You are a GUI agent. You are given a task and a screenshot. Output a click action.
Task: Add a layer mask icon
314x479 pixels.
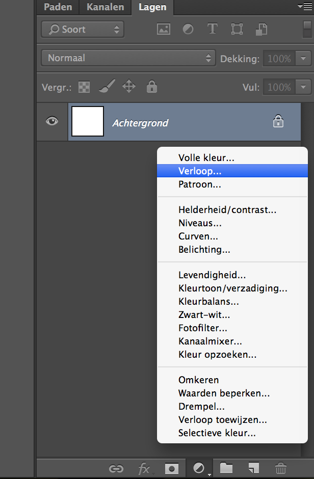point(172,468)
